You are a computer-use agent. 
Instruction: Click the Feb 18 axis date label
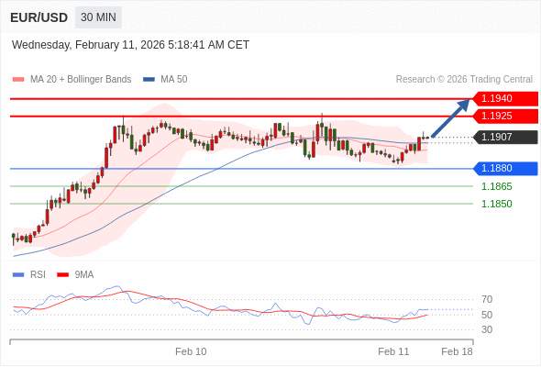[x=457, y=351]
